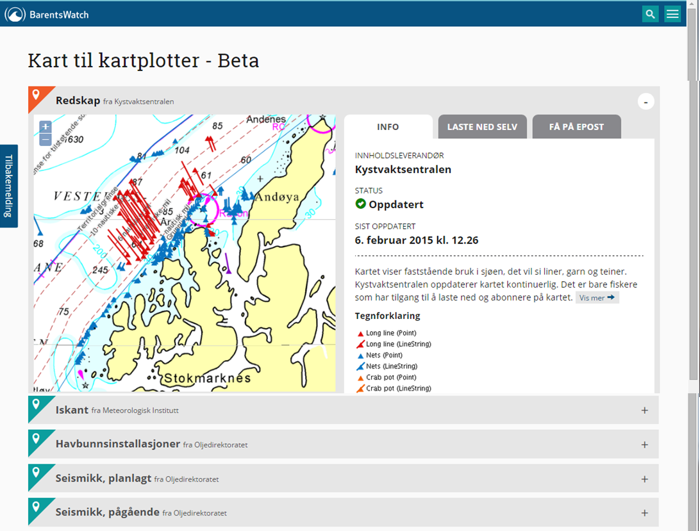700x531 pixels.
Task: Zoom in on the map
Action: (x=45, y=127)
